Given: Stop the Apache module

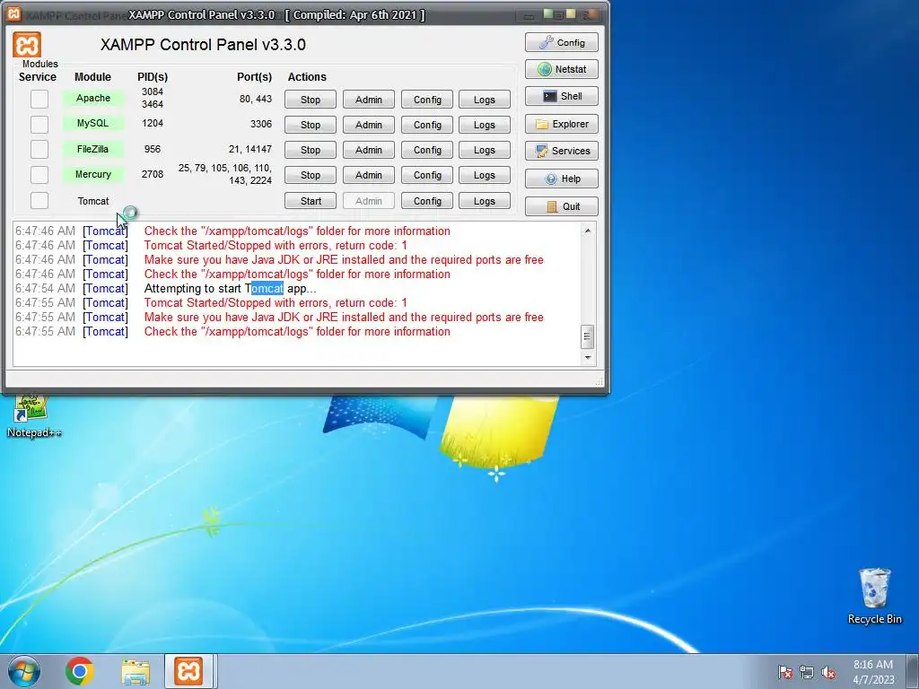Looking at the screenshot, I should (311, 100).
